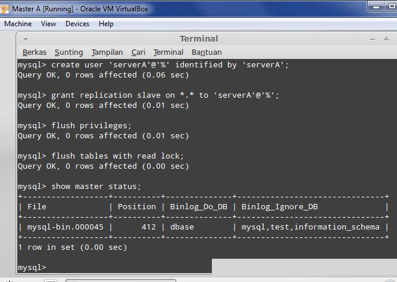This screenshot has height=282, width=397.
Task: Click the dbase database value
Action: (x=182, y=227)
